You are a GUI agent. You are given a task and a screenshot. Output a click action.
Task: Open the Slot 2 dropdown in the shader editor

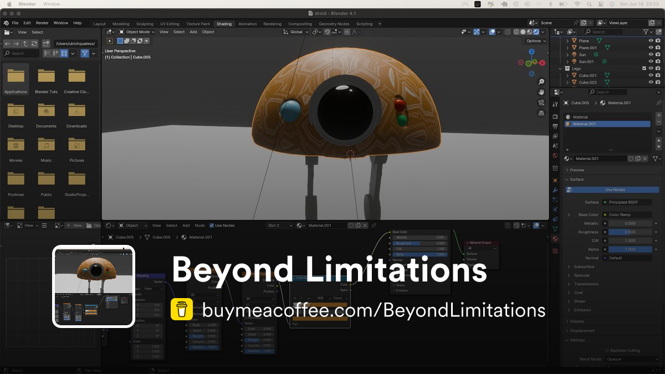[280, 226]
